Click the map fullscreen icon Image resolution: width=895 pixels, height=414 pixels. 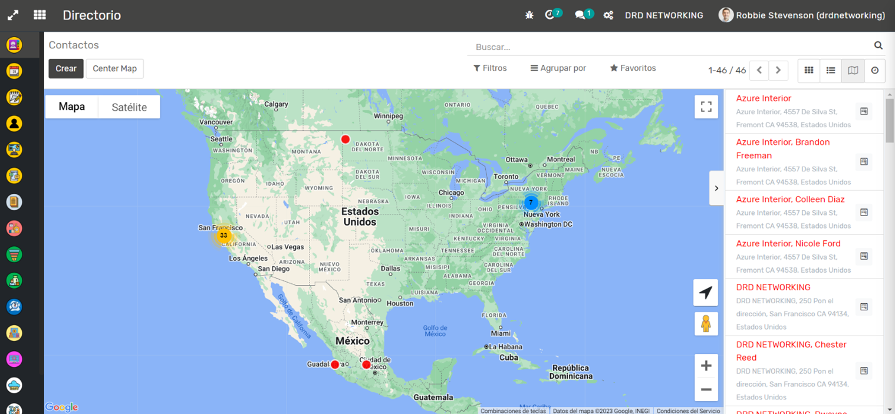706,107
